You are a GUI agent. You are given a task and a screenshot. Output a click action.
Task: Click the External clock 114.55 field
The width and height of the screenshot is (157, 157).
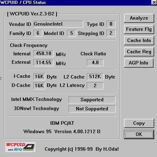[x=44, y=63]
